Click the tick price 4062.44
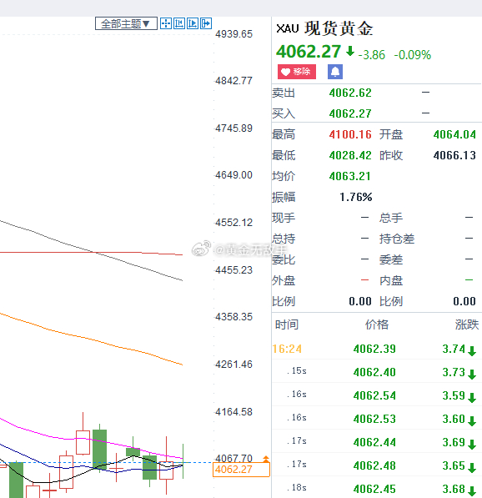 [374, 442]
